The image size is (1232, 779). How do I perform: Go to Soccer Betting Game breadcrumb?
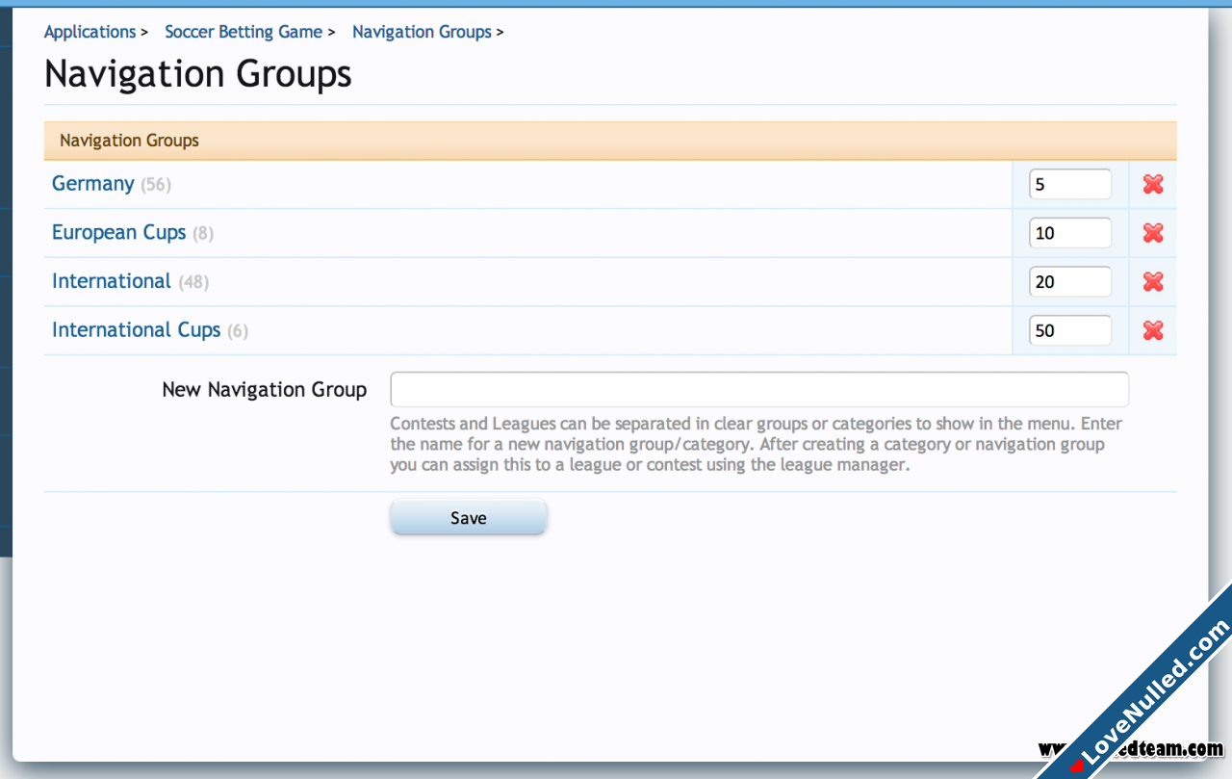pyautogui.click(x=244, y=32)
